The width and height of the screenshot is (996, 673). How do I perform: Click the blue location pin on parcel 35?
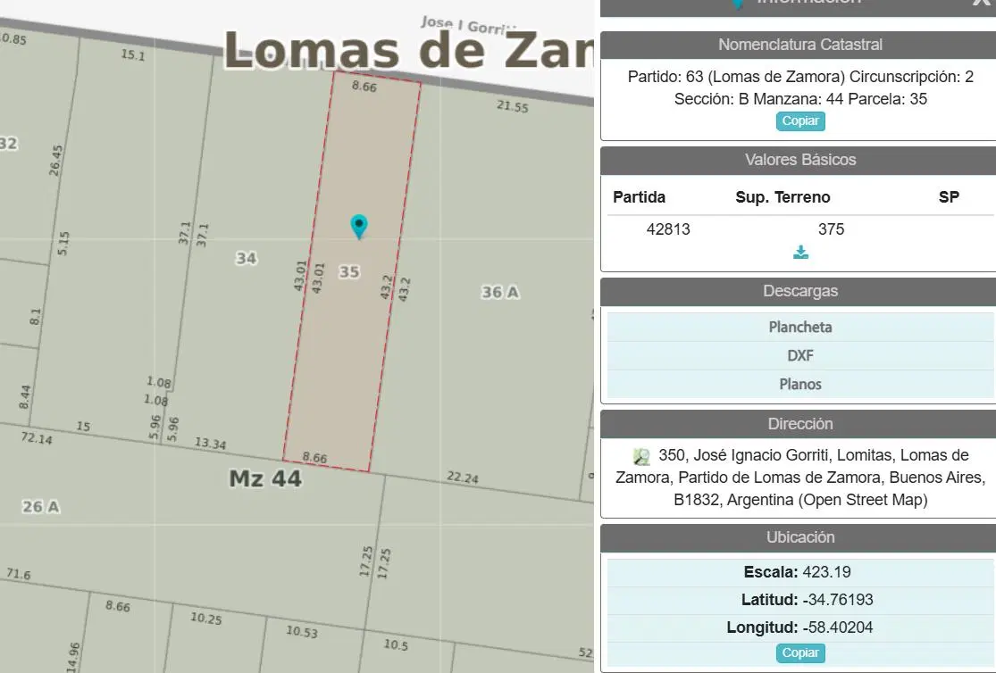pos(359,226)
